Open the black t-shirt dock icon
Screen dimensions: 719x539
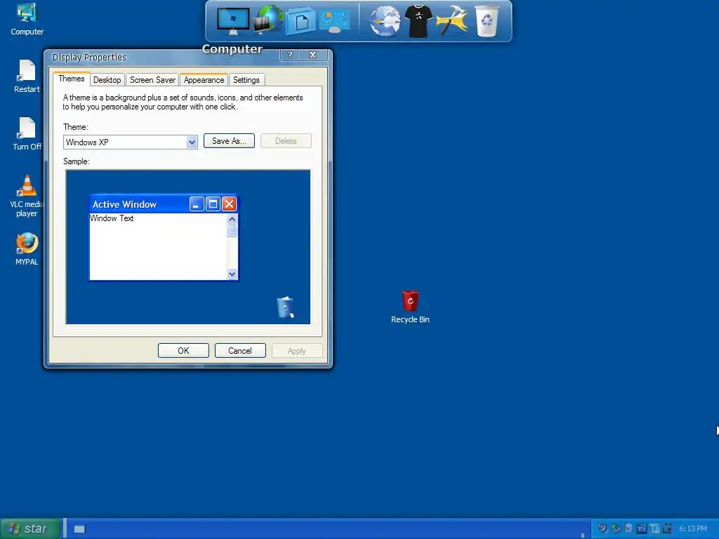coord(418,21)
